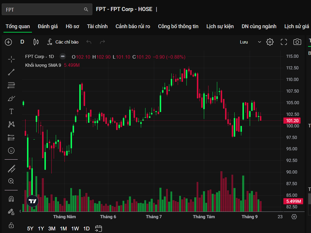Image resolution: width=311 pixels, height=233 pixels.
Task: Click the Lưu save button
Action: (x=244, y=42)
